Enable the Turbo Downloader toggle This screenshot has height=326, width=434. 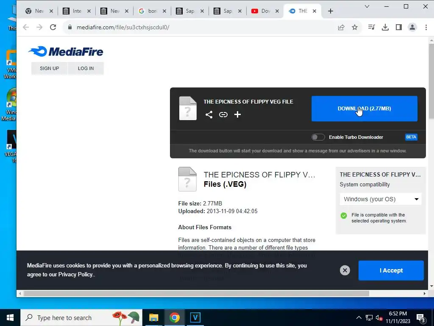(318, 137)
